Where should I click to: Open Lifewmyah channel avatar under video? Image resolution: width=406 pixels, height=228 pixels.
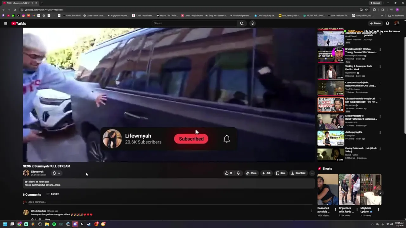(26, 173)
